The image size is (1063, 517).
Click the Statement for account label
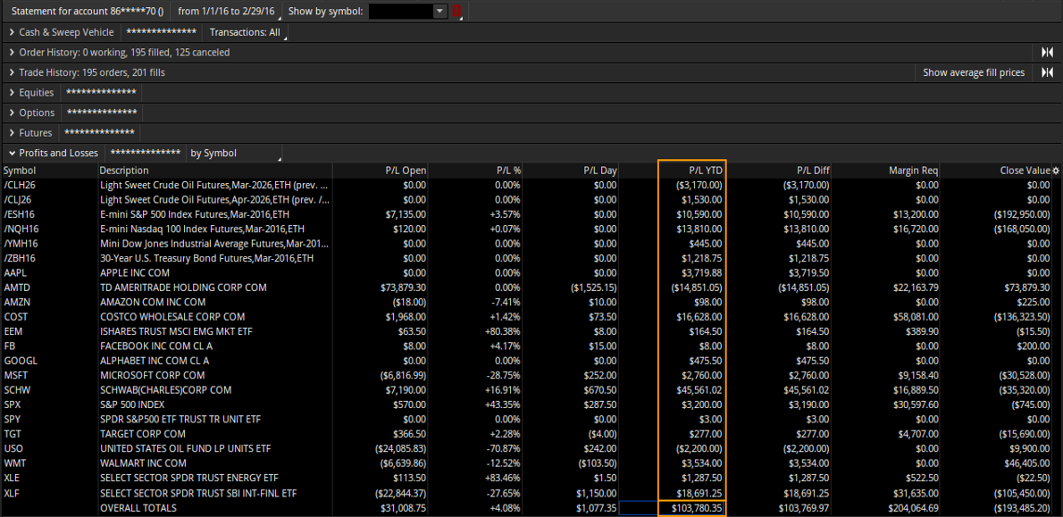click(x=88, y=12)
